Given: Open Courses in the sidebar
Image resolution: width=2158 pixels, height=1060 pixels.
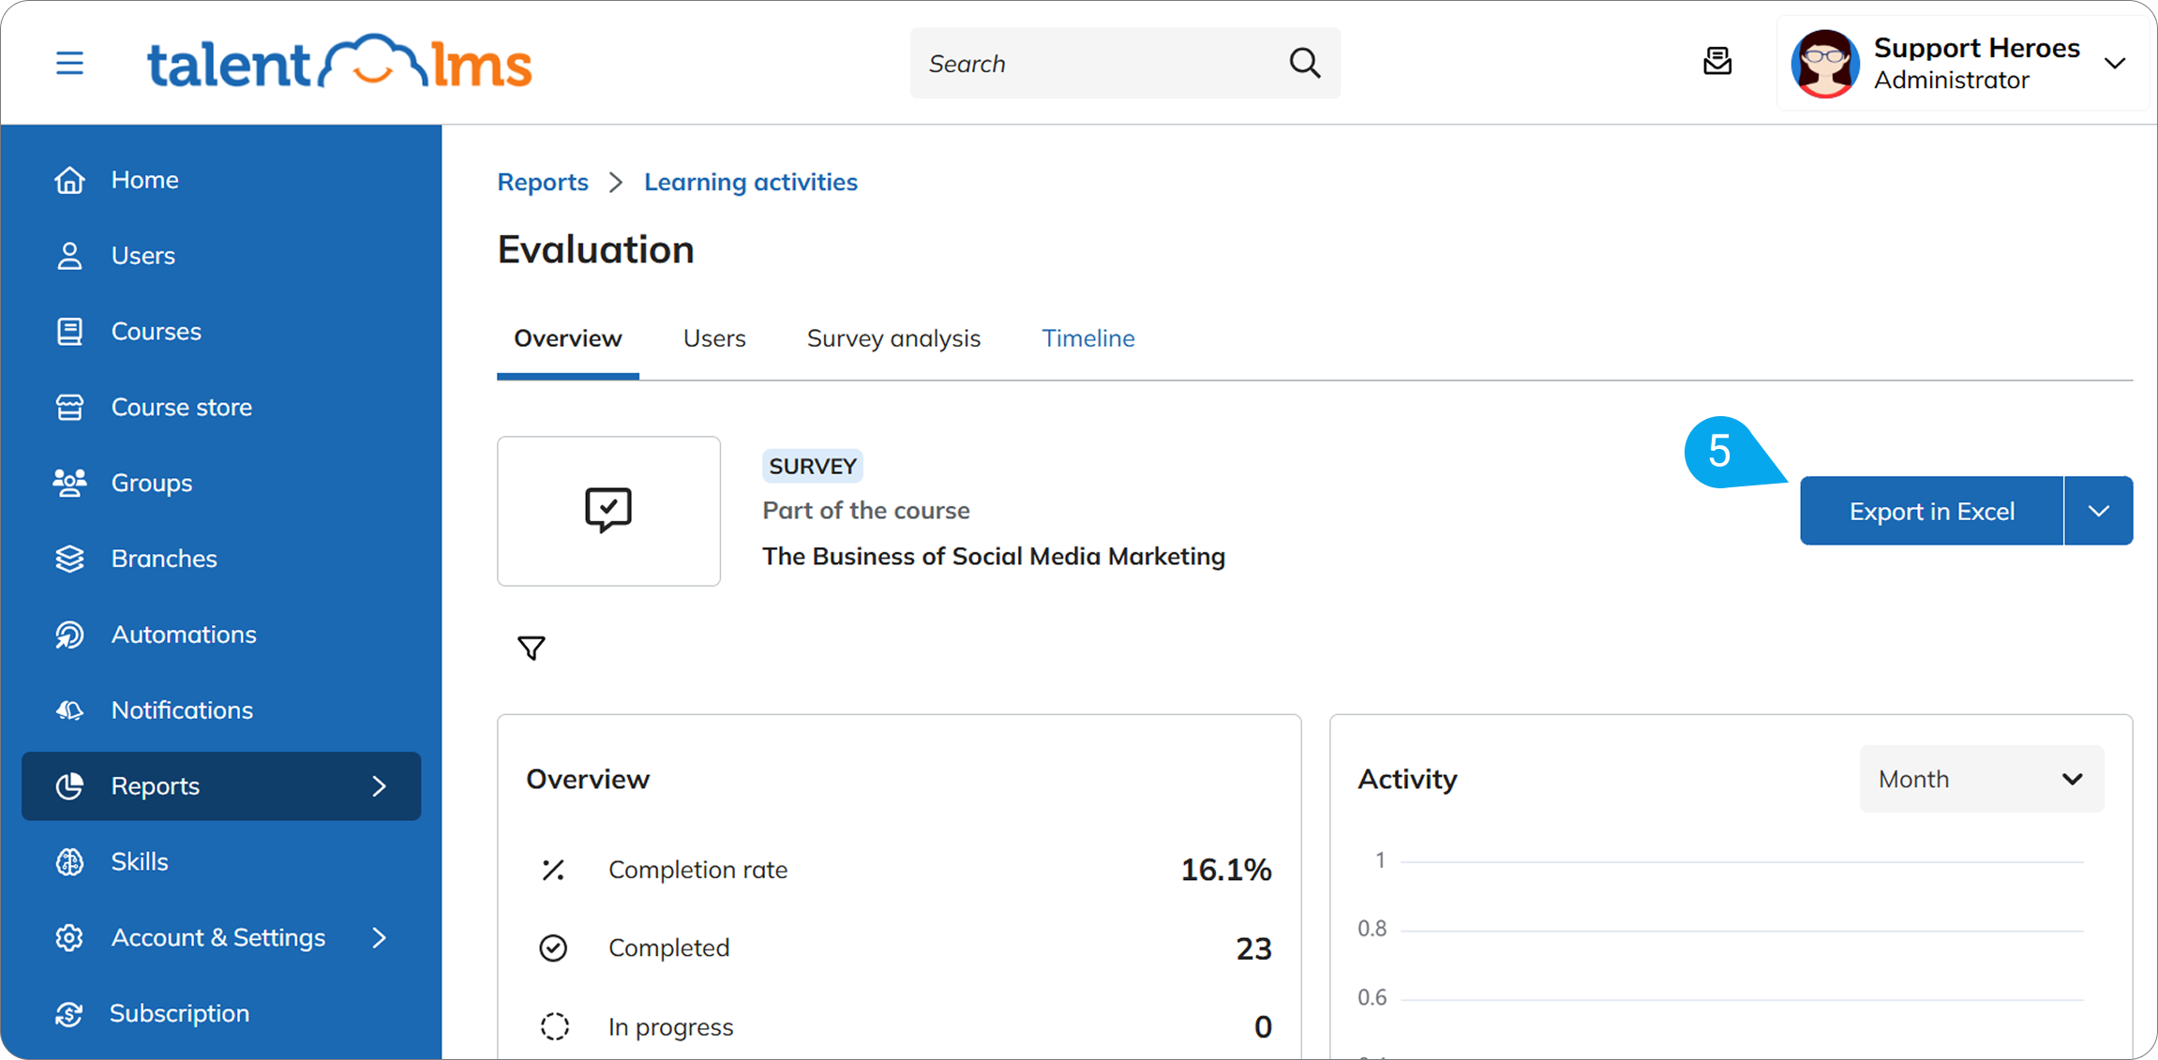Looking at the screenshot, I should pyautogui.click(x=221, y=331).
